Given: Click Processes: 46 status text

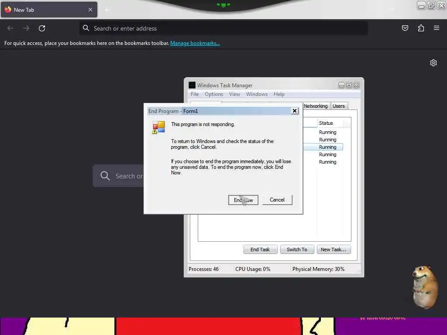Looking at the screenshot, I should point(203,269).
